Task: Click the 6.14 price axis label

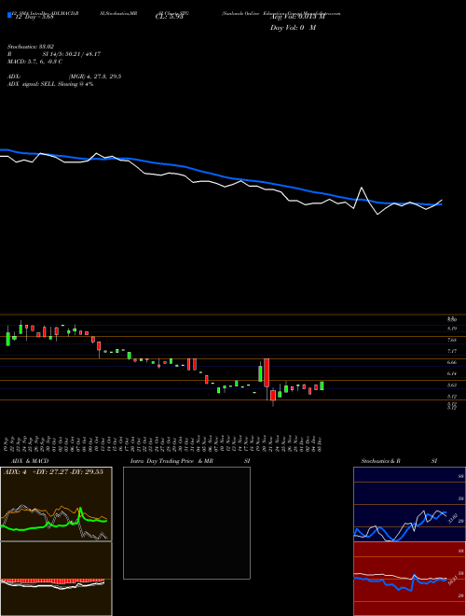Action: coord(452,373)
